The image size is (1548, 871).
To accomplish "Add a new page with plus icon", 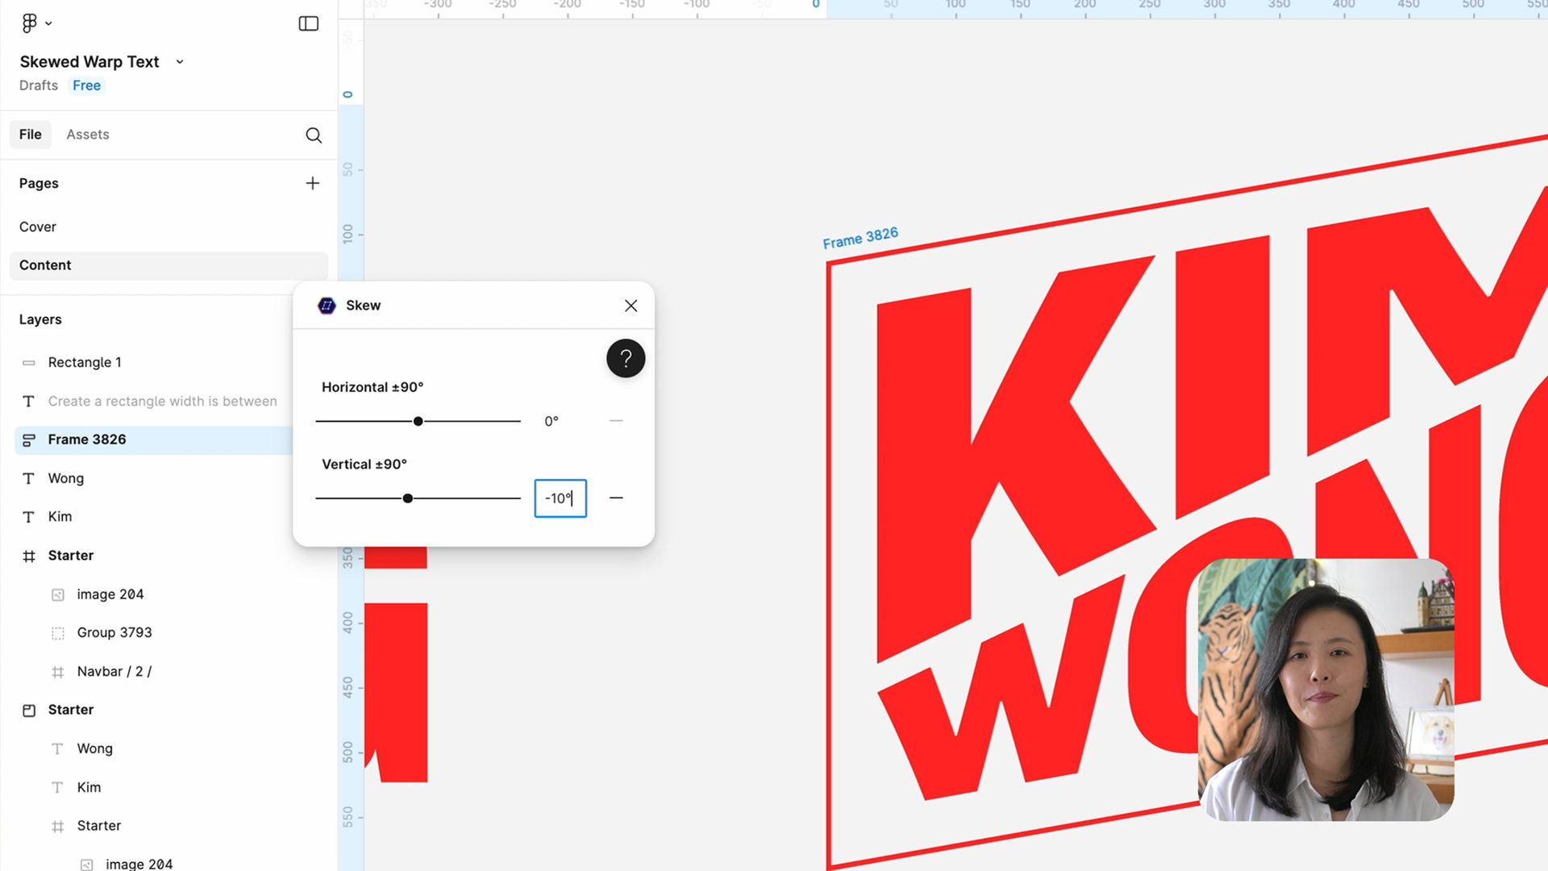I will 313,183.
